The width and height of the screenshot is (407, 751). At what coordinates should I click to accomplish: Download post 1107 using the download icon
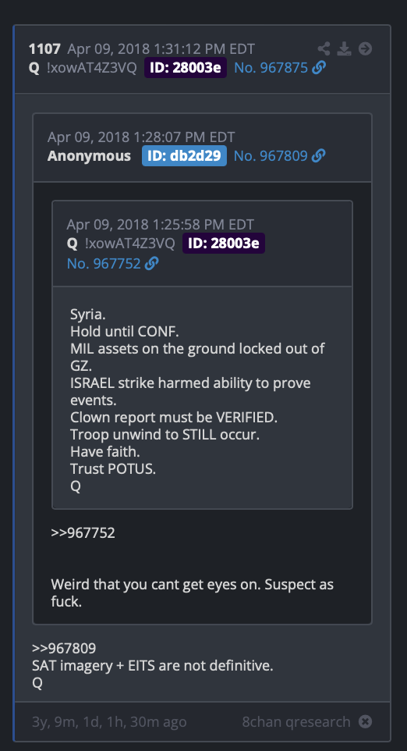(x=345, y=48)
